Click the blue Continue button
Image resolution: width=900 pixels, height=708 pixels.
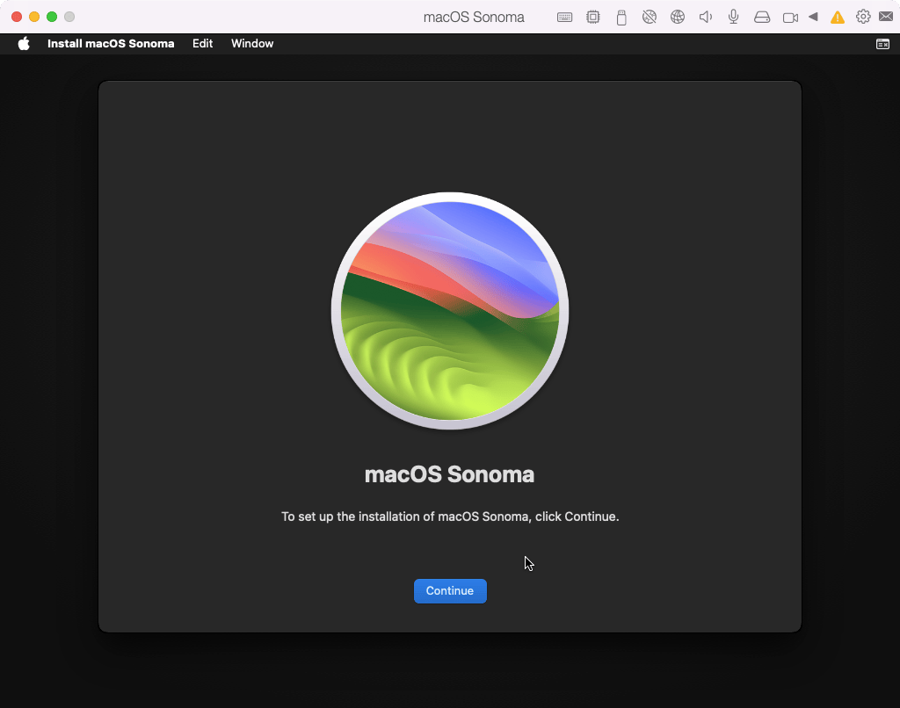[x=450, y=591]
